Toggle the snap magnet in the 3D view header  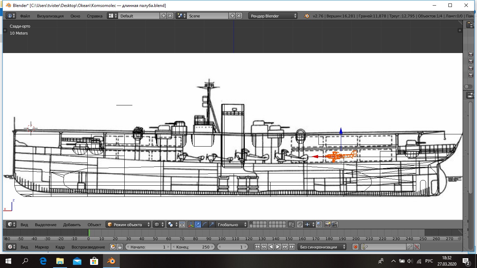click(x=300, y=224)
